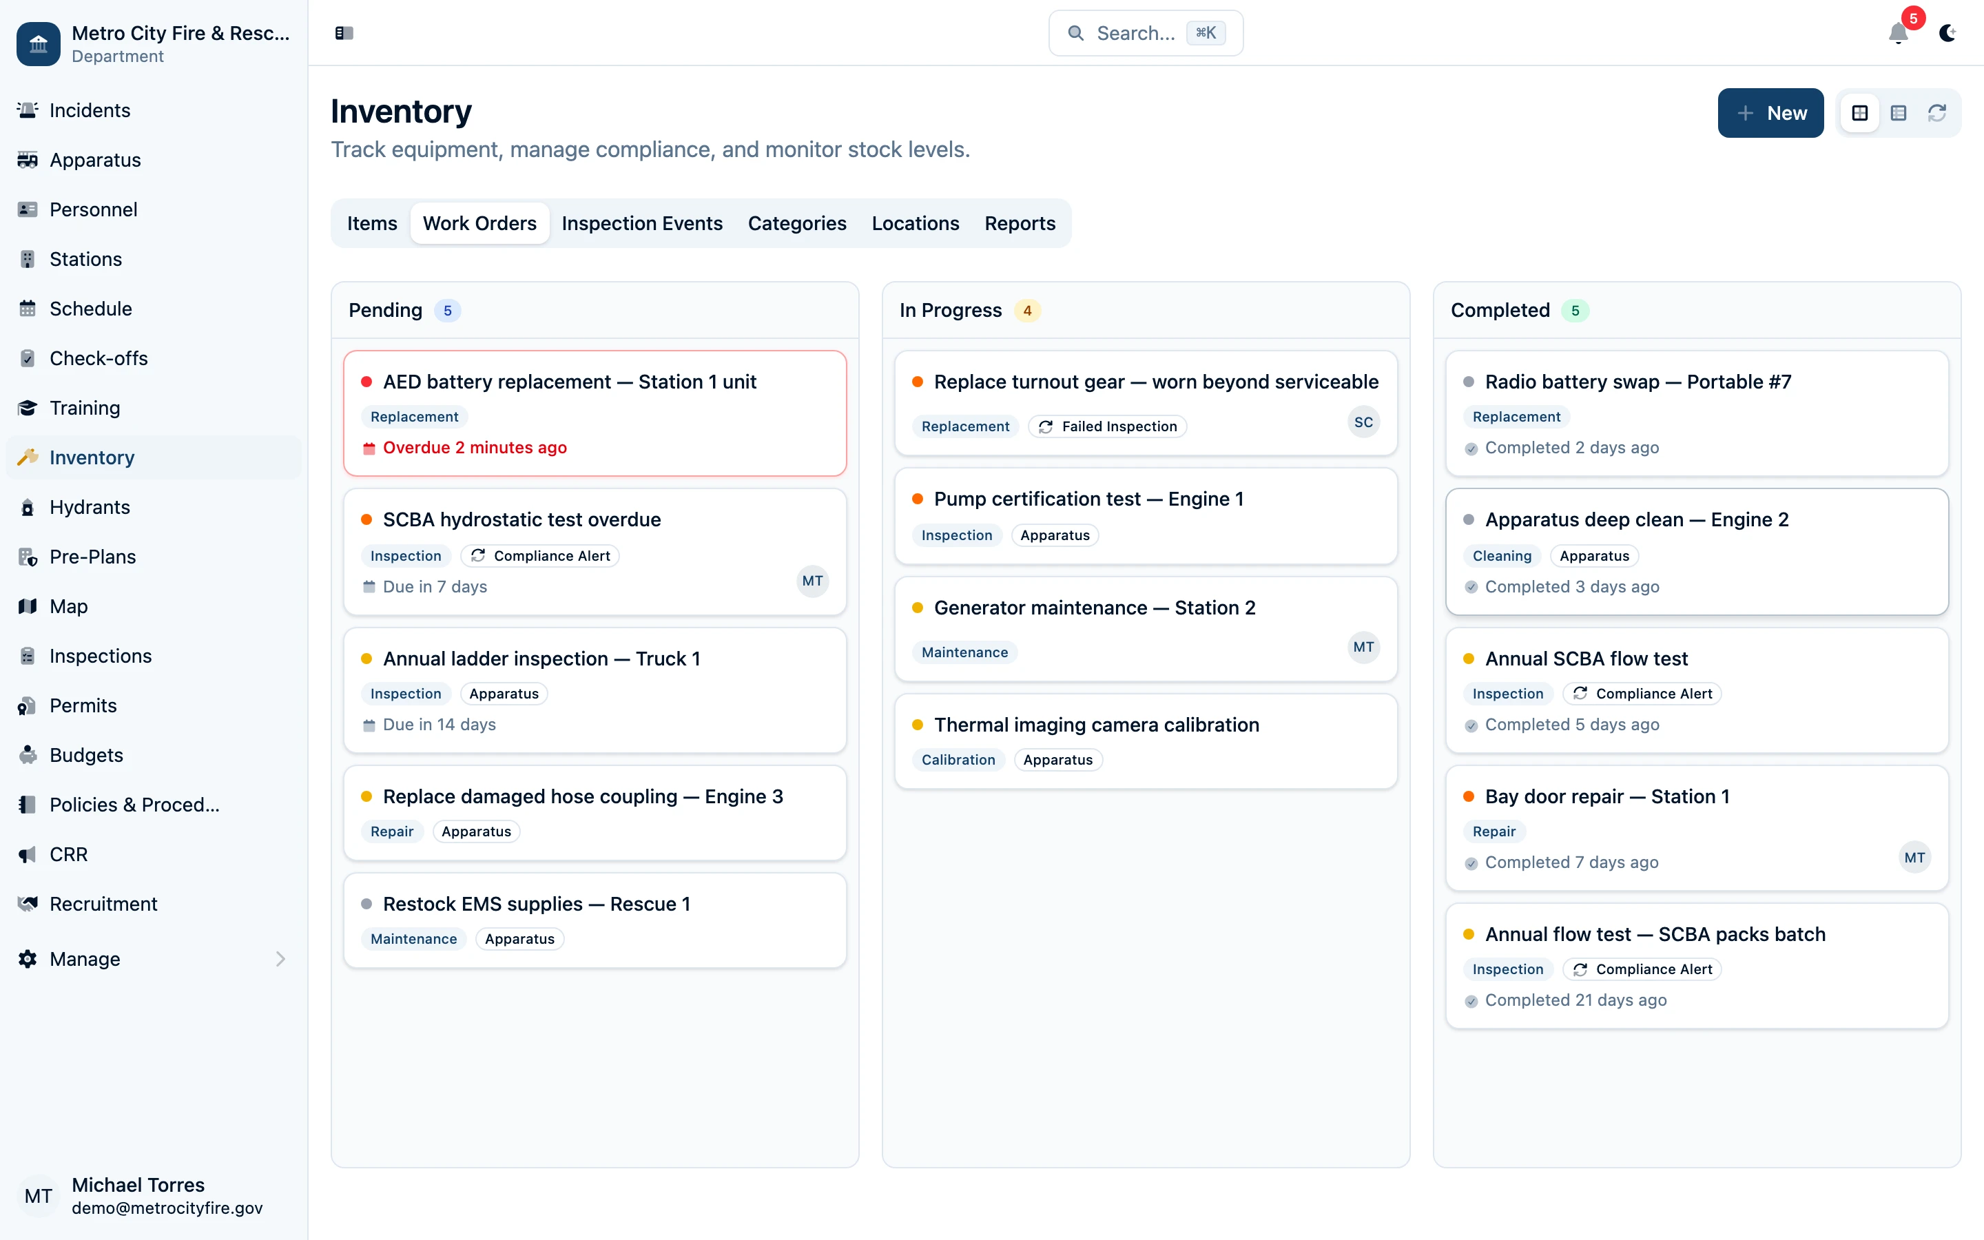1984x1240 pixels.
Task: Click the New button to create a work order
Action: point(1770,112)
